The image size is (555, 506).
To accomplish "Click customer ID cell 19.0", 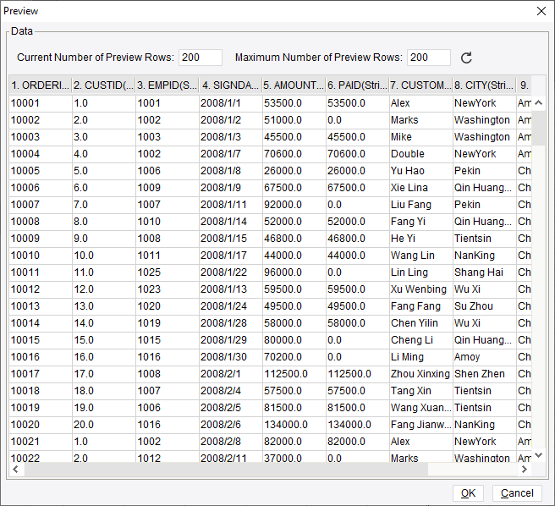I will click(x=104, y=408).
